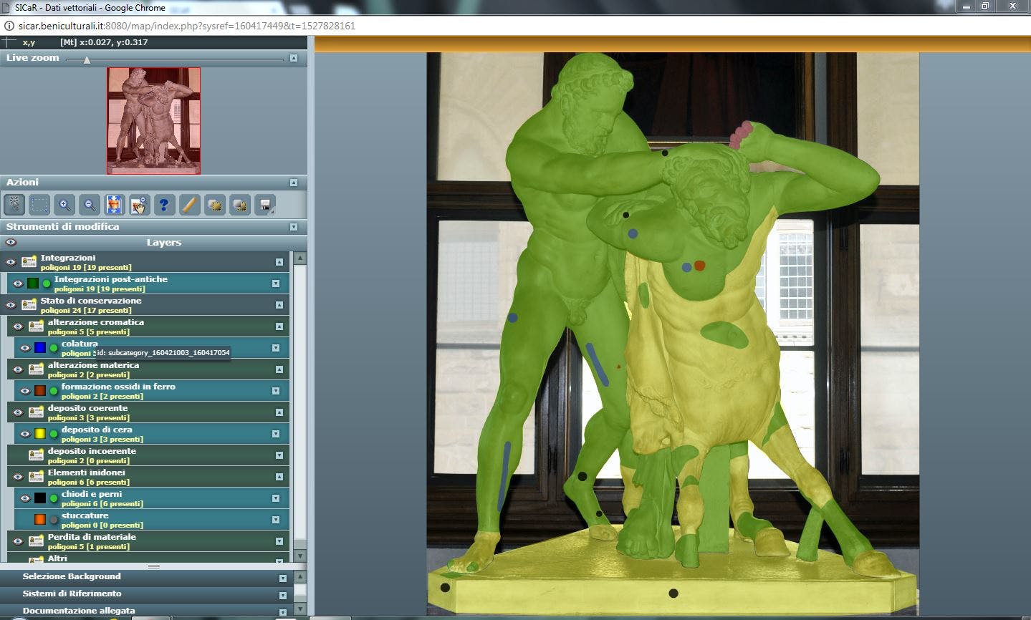The width and height of the screenshot is (1031, 620).
Task: Choose the zoom out magnifier tool
Action: (x=90, y=205)
